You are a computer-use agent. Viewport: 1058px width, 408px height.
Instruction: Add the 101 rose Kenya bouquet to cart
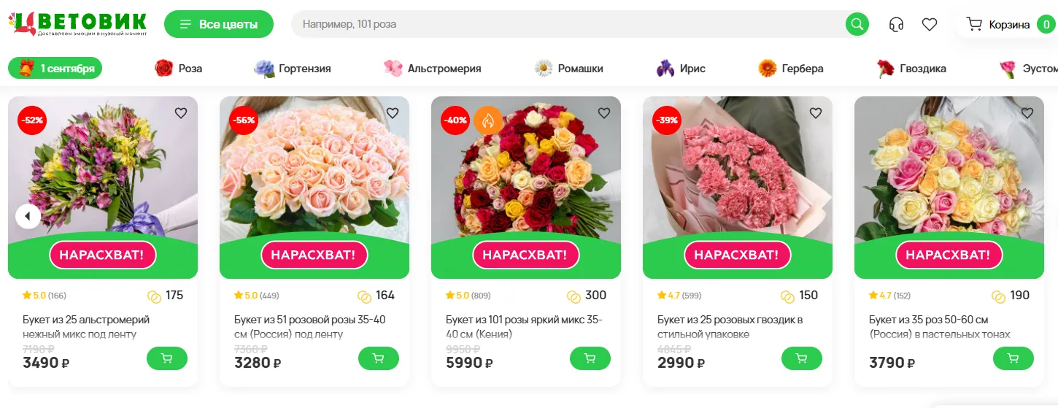(x=590, y=358)
